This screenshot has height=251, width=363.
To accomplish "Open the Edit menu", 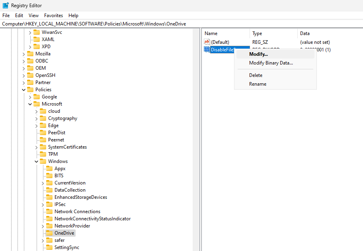I will coord(19,16).
